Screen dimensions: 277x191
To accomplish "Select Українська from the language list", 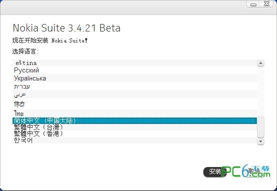I will coord(135,78).
